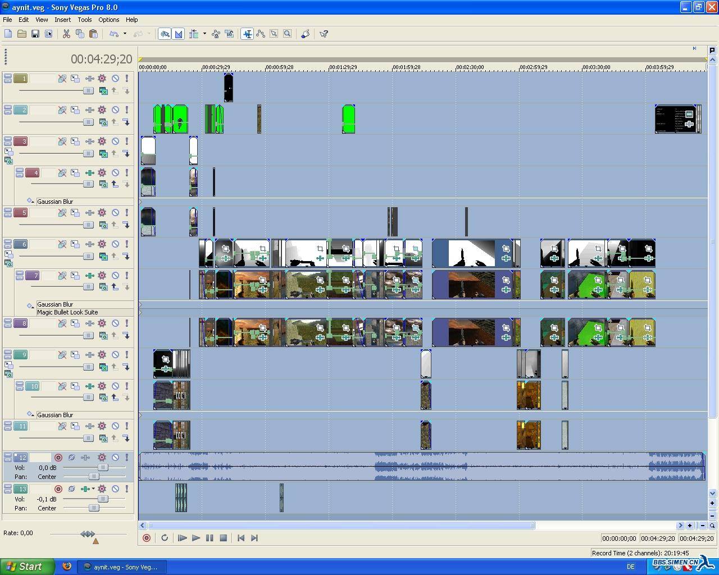719x575 pixels.
Task: Open the Auto Ripple mode dropdown arrow
Action: coord(204,34)
